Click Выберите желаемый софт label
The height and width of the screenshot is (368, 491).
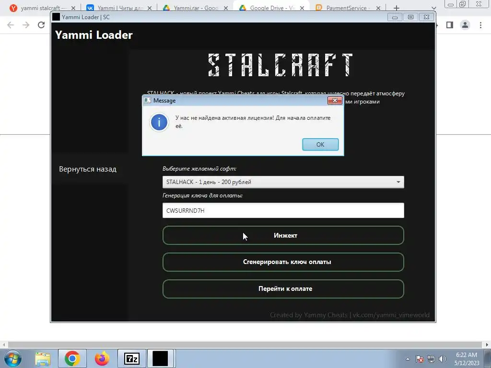pos(199,169)
